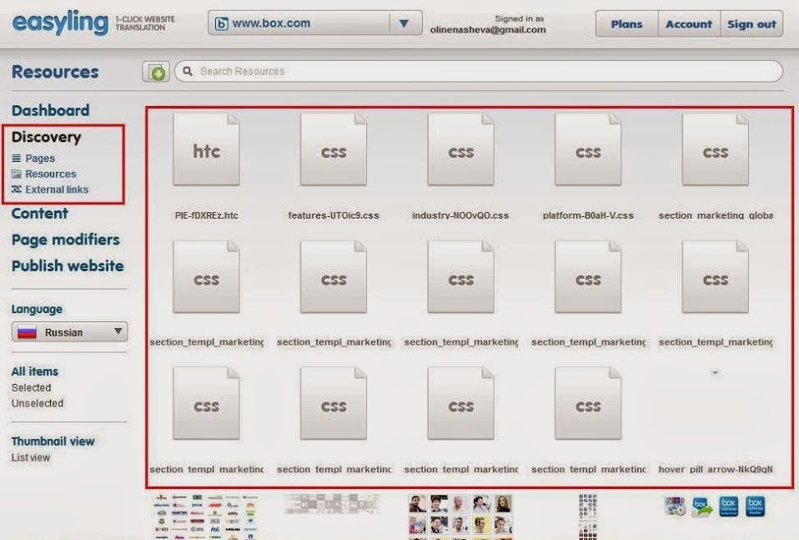The width and height of the screenshot is (799, 540).
Task: Click the Language label
Action: (37, 309)
